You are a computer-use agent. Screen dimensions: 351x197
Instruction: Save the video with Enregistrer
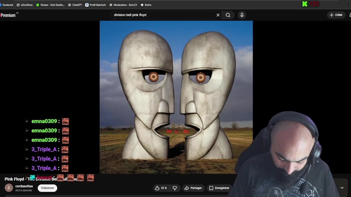(x=219, y=188)
